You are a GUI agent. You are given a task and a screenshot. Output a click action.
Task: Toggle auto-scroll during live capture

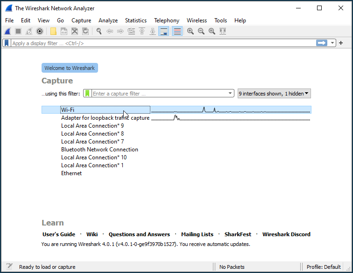pyautogui.click(x=164, y=31)
